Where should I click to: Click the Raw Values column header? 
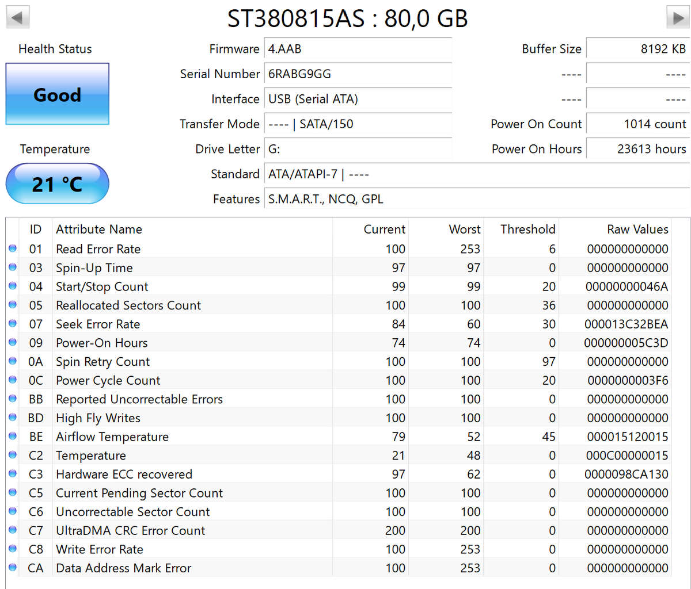pos(637,229)
